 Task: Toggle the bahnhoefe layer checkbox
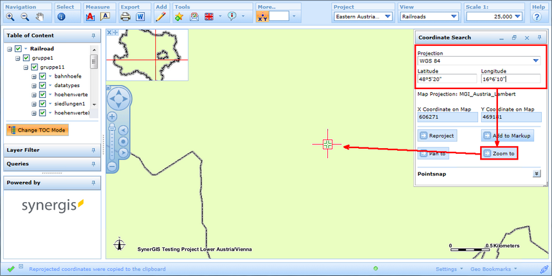click(43, 76)
